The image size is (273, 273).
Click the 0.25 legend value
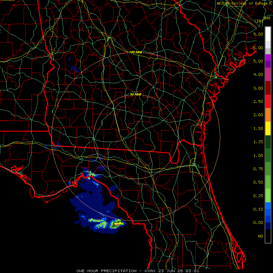(x=258, y=196)
